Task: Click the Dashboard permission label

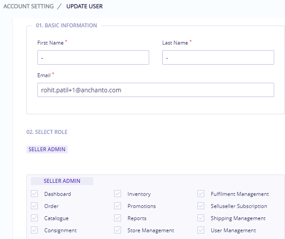Action: coord(58,194)
